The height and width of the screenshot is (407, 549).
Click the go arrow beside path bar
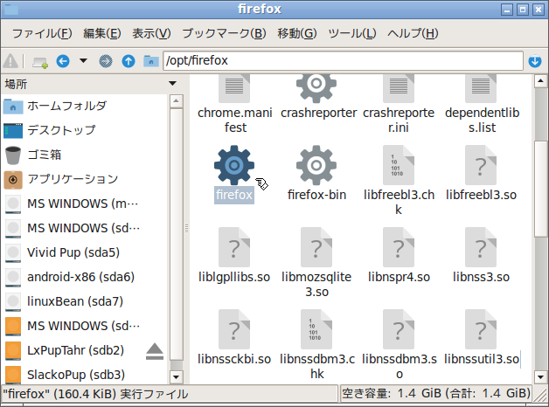535,61
